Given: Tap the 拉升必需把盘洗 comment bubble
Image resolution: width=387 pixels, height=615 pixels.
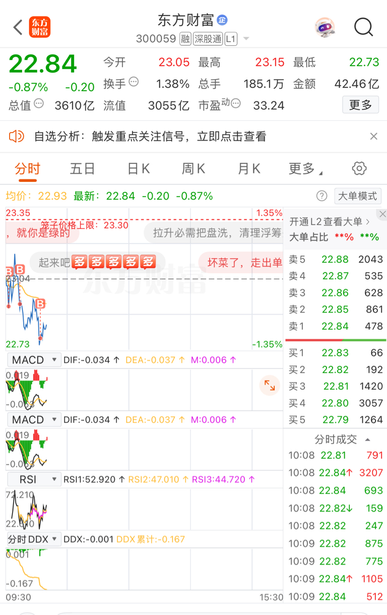Looking at the screenshot, I should [214, 233].
